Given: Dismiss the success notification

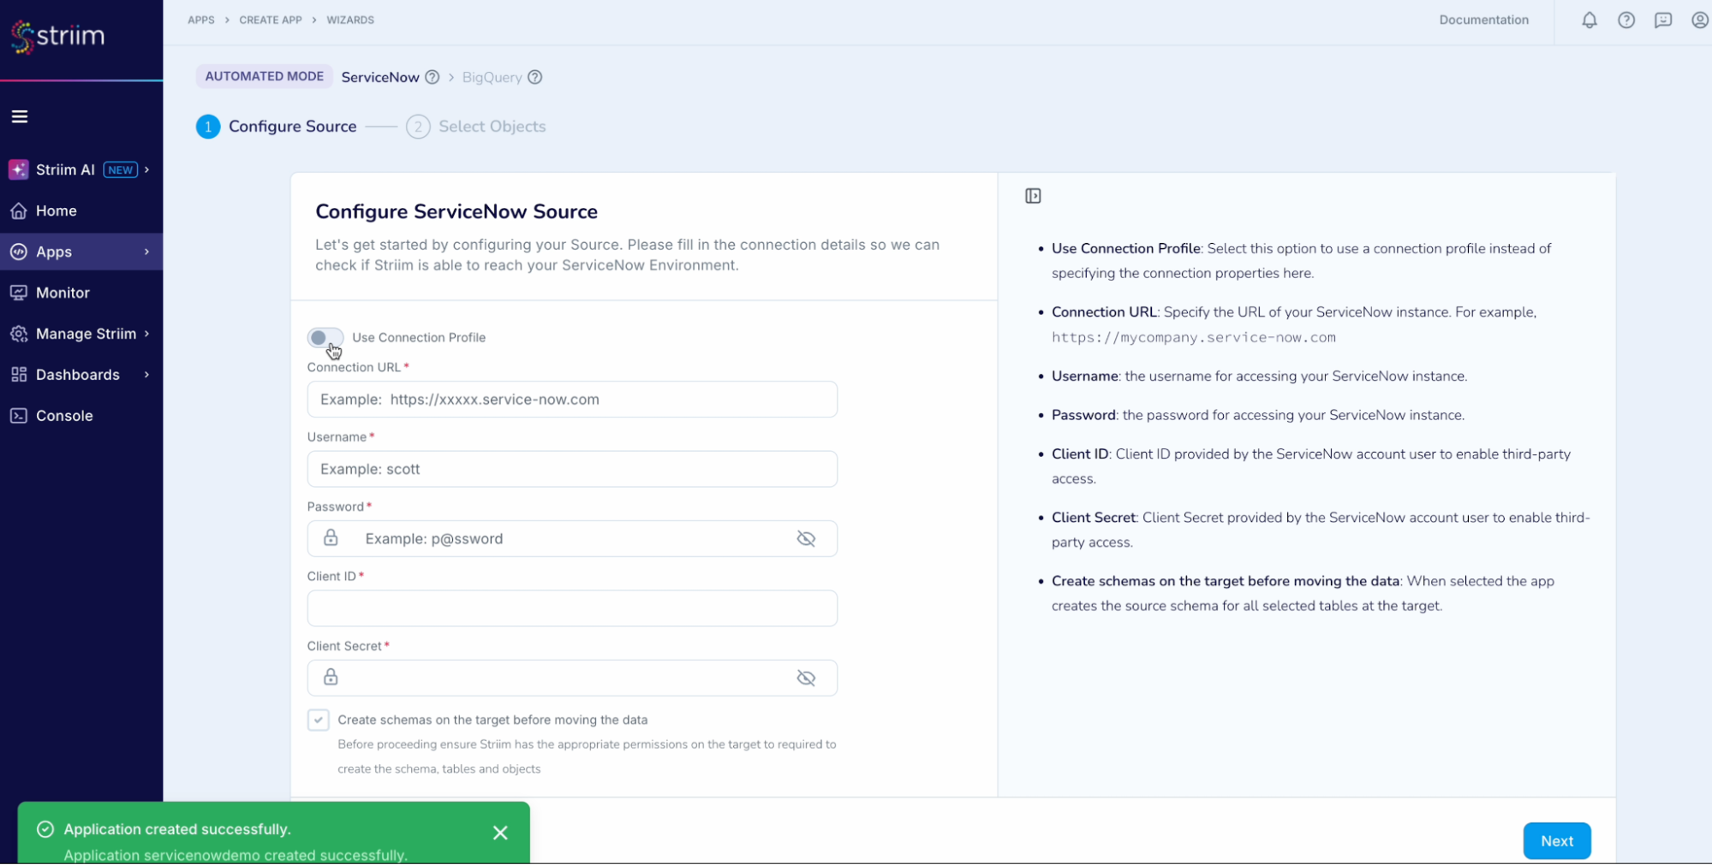Looking at the screenshot, I should click(500, 832).
